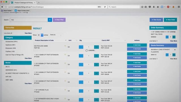Viewport: 181px width, 102px height.
Task: Add 1 1/2" CHROME PLUG to order
Action: click(137, 89)
